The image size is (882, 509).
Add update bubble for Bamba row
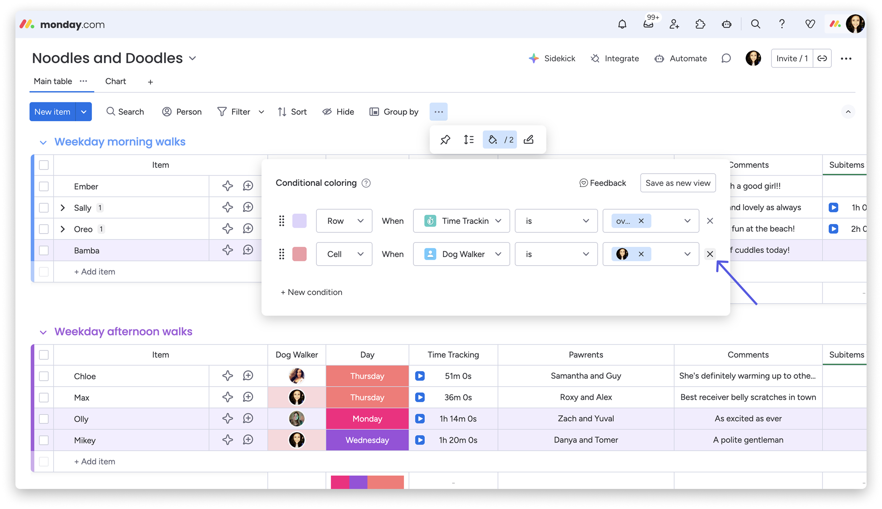[x=248, y=250]
